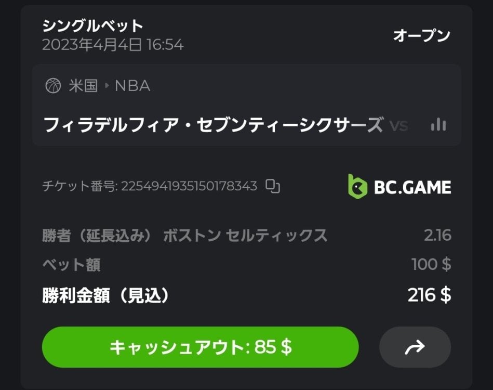Screen dimensions: 493x390
Task: Click the breadcrumb arrow between 米国 and NBA
Action: point(106,86)
